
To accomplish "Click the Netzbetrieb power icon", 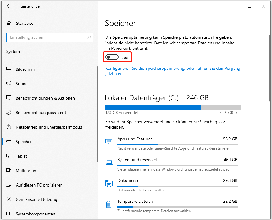I will (x=9, y=127).
